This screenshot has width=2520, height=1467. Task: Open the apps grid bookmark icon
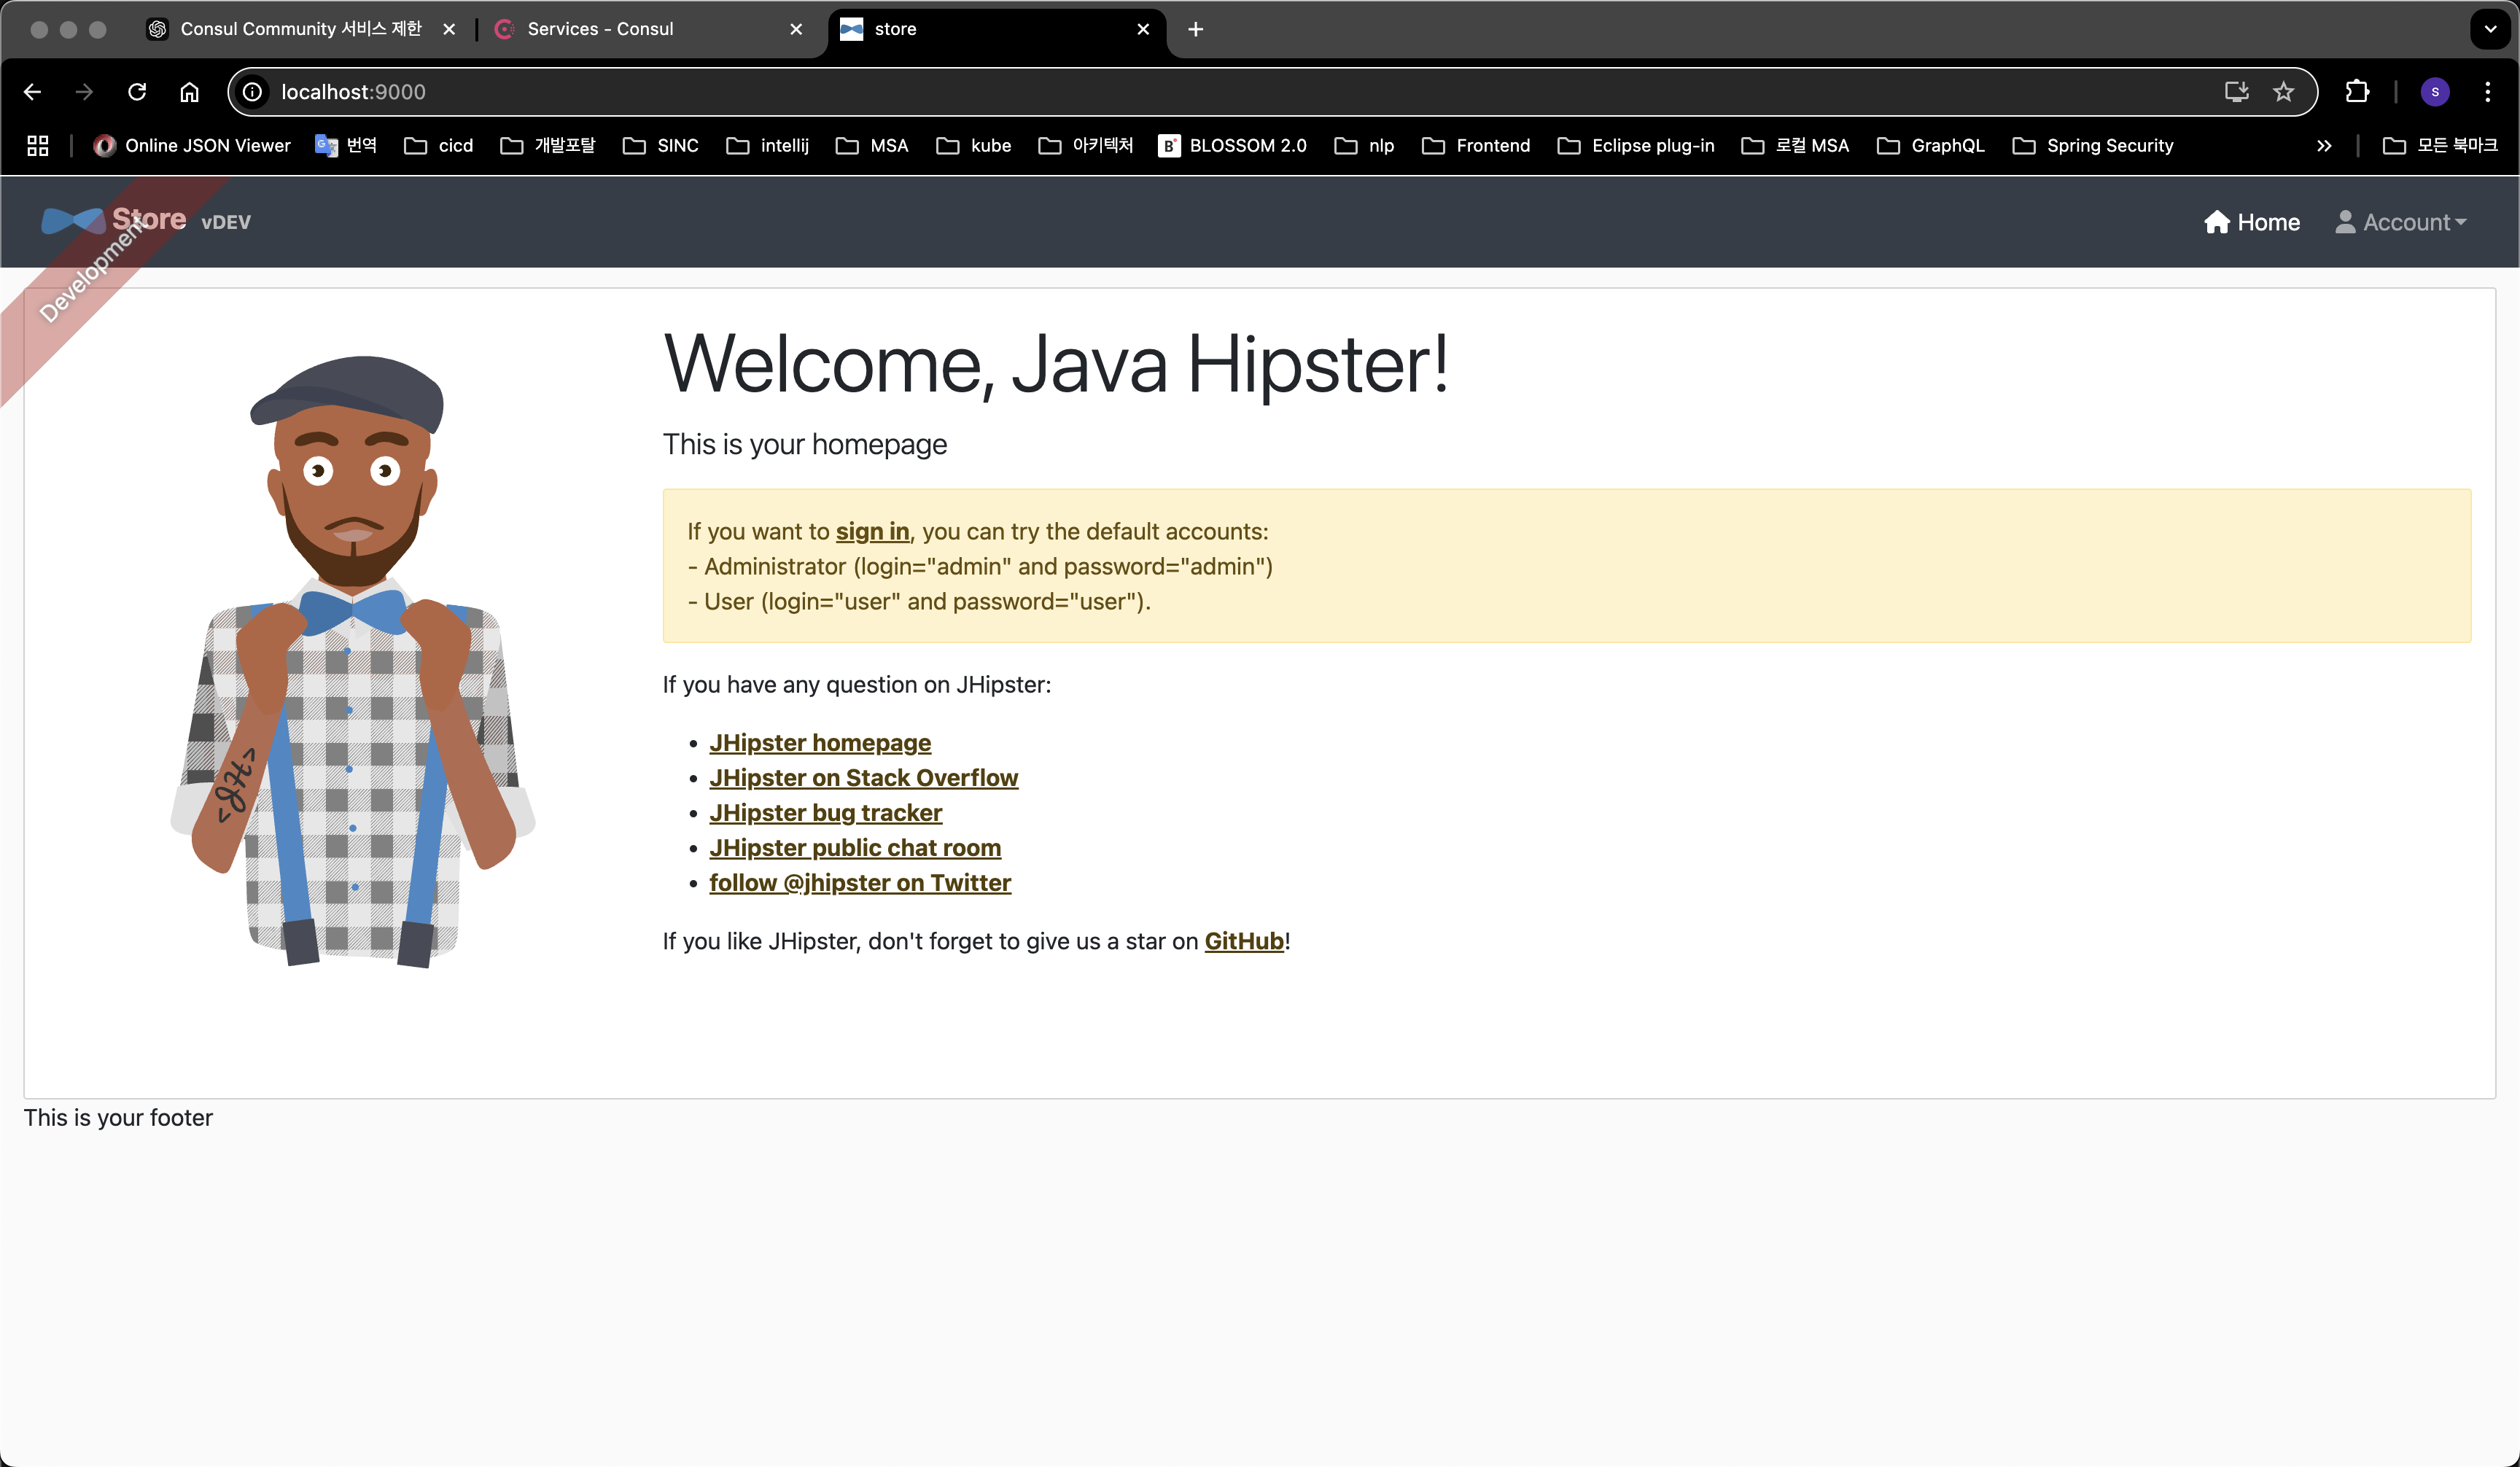tap(38, 146)
